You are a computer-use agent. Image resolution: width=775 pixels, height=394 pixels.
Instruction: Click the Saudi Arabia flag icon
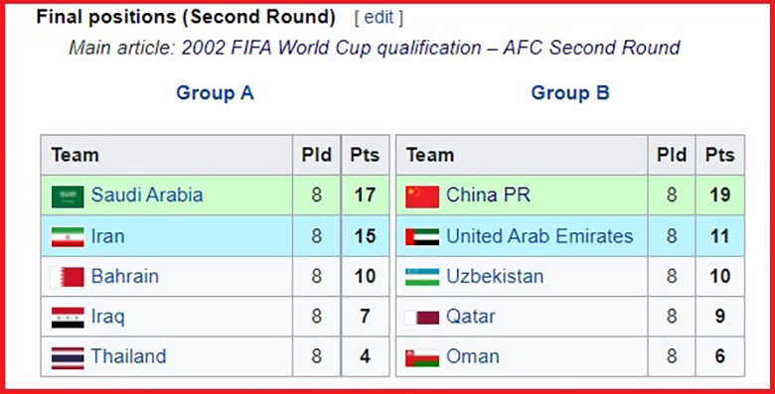point(68,197)
